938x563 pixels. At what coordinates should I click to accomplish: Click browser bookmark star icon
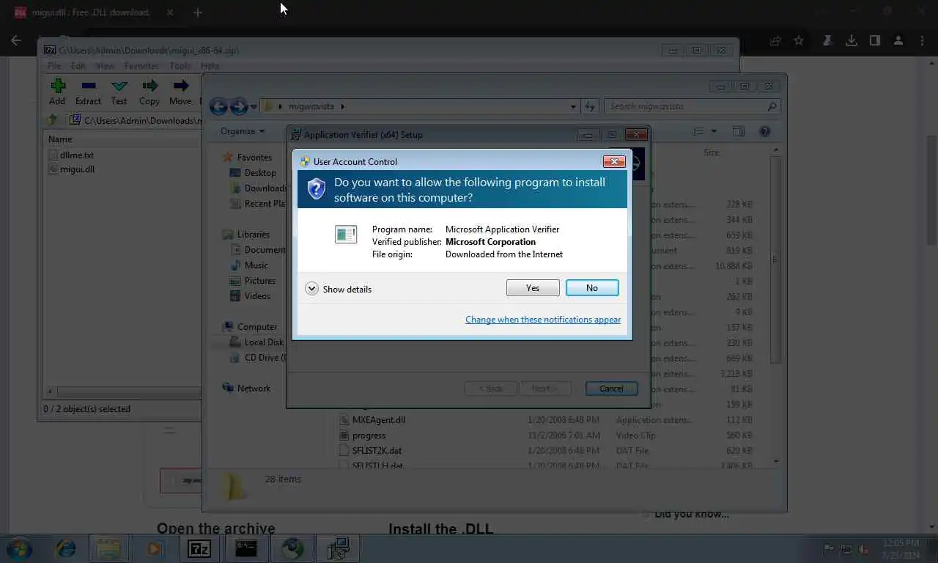(x=799, y=41)
